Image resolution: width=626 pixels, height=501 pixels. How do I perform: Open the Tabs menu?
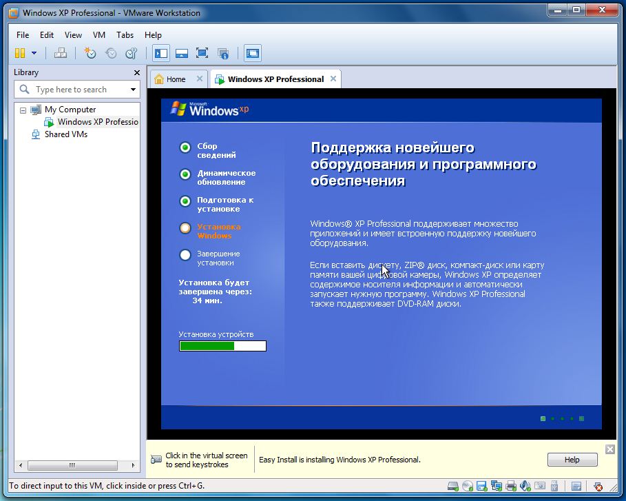pyautogui.click(x=125, y=35)
